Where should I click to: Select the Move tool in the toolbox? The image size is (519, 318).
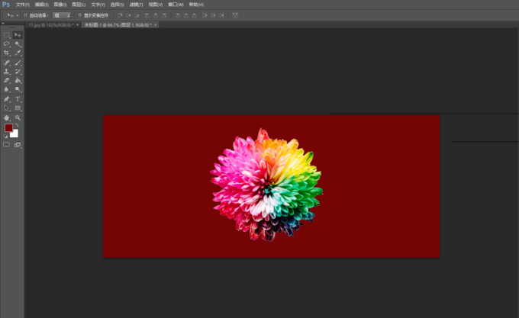18,35
